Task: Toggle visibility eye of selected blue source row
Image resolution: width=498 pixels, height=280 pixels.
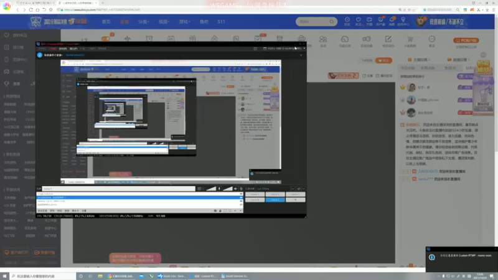Action: pyautogui.click(x=241, y=197)
